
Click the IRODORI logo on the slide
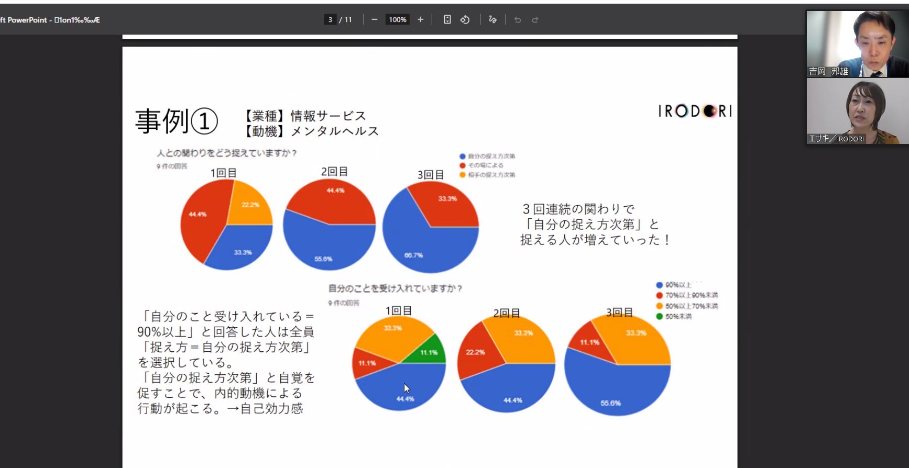(x=695, y=111)
